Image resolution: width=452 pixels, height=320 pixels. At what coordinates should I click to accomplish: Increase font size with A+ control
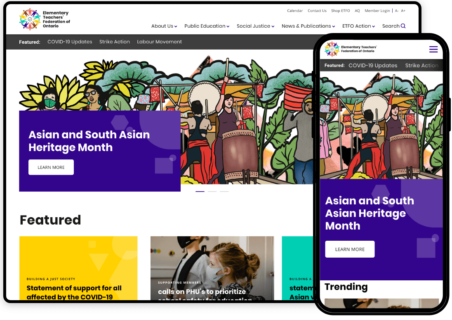tap(403, 11)
